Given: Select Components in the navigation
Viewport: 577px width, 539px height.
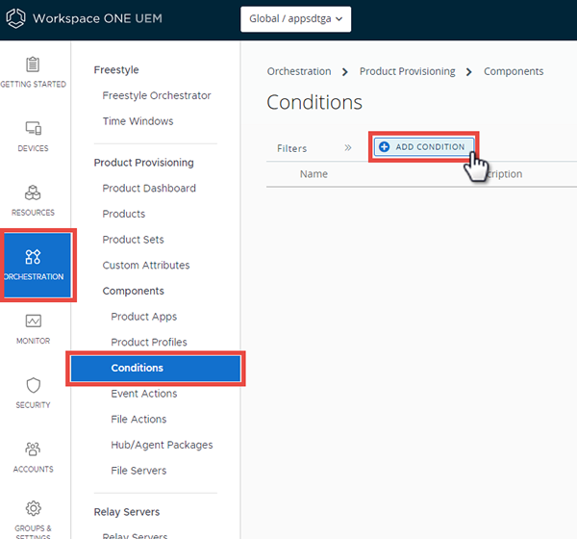Looking at the screenshot, I should (134, 291).
